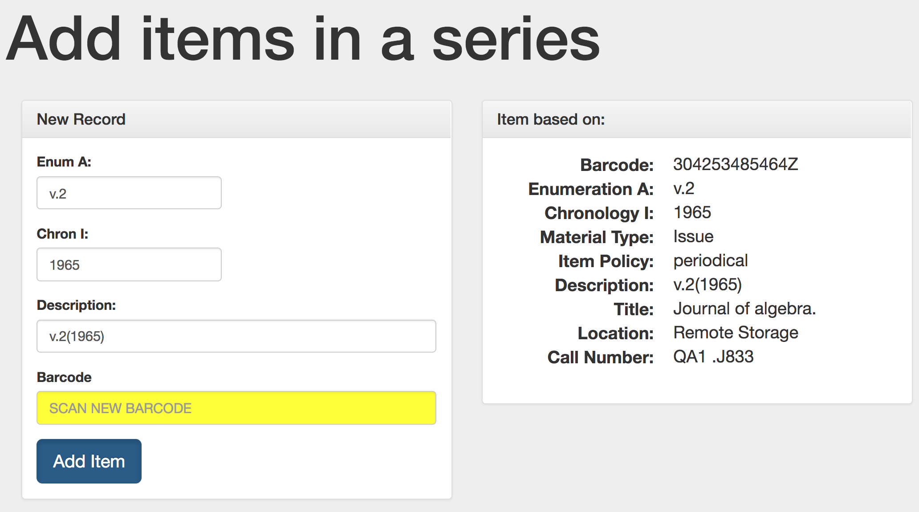Click the 'Item based on:' panel heading

coord(551,119)
